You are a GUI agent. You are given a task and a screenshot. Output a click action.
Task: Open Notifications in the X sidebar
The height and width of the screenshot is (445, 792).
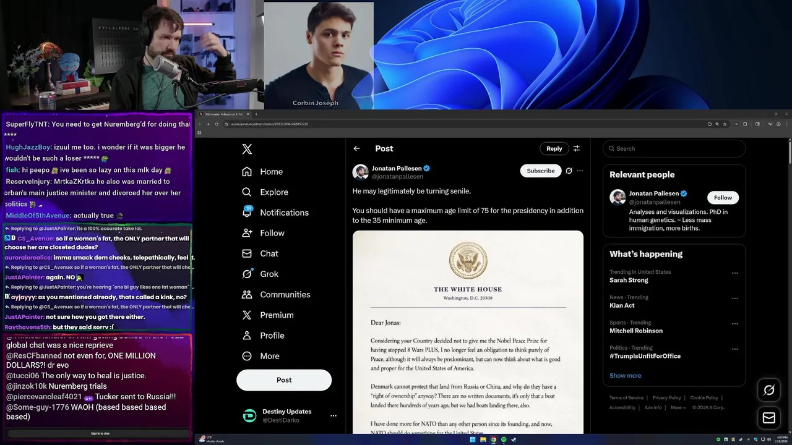pos(275,213)
